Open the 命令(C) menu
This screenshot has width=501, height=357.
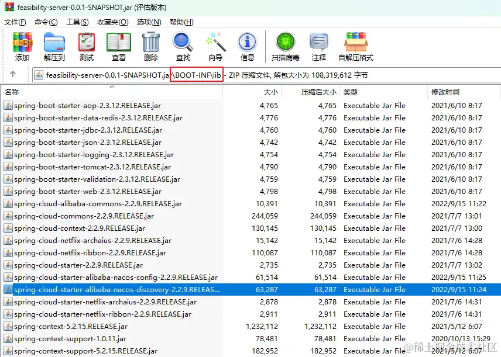pyautogui.click(x=46, y=22)
